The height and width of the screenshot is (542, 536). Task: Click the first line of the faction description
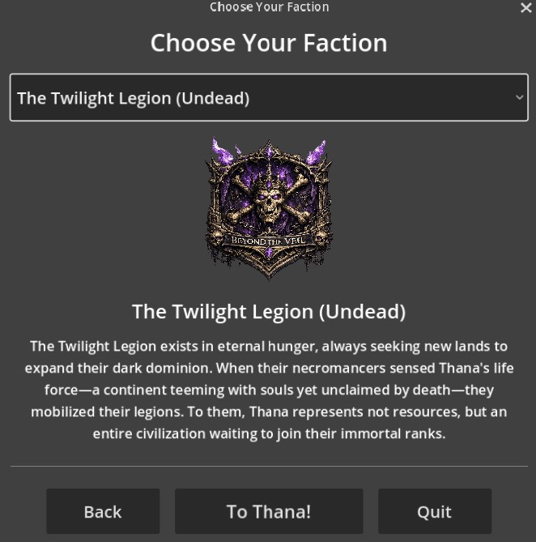(x=268, y=346)
